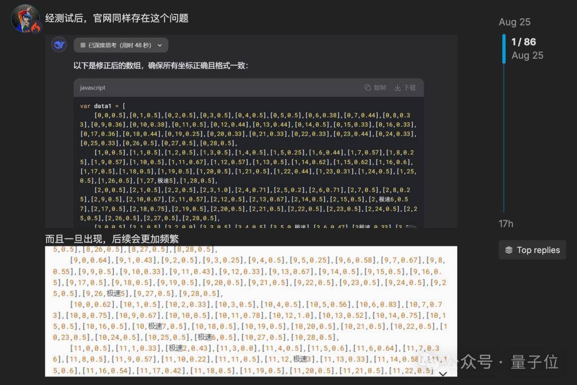This screenshot has width=577, height=385.
Task: Jump to the first post dated Aug 25 above the timeline
Action: 514,22
